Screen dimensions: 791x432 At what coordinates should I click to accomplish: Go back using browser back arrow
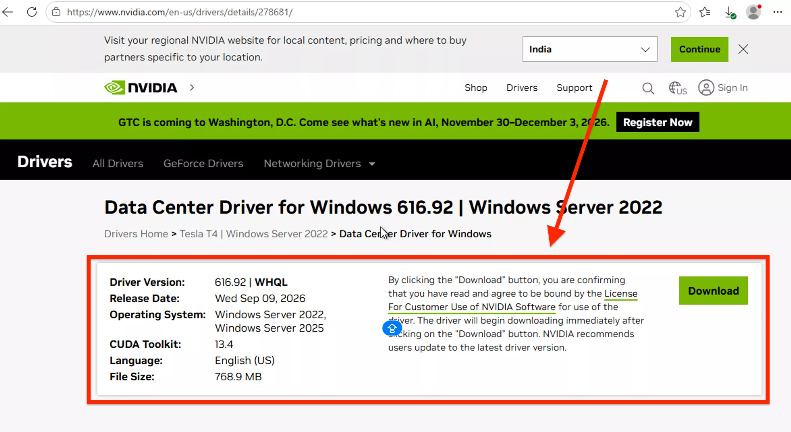coord(7,12)
